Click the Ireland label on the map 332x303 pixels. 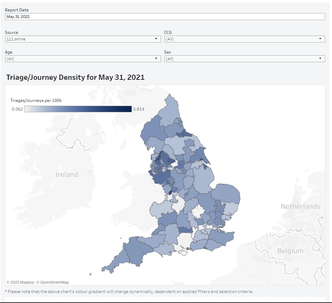(66, 174)
